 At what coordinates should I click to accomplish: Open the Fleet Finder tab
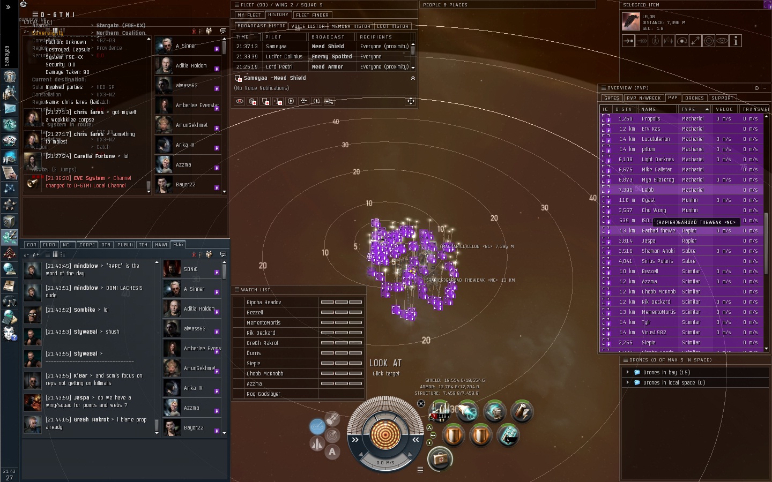[x=313, y=15]
